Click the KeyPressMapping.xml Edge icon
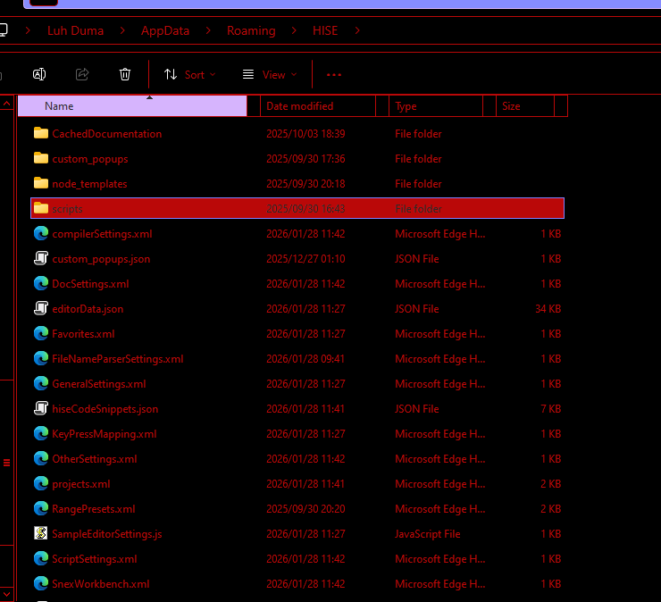This screenshot has width=661, height=602. pyautogui.click(x=41, y=433)
